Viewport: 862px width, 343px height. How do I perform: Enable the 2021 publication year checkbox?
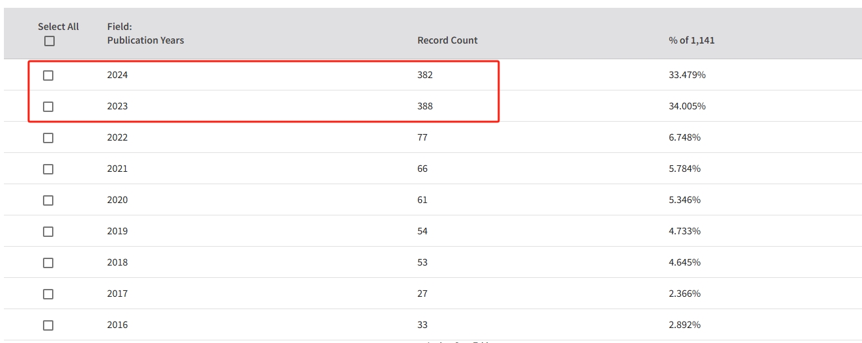(x=48, y=169)
